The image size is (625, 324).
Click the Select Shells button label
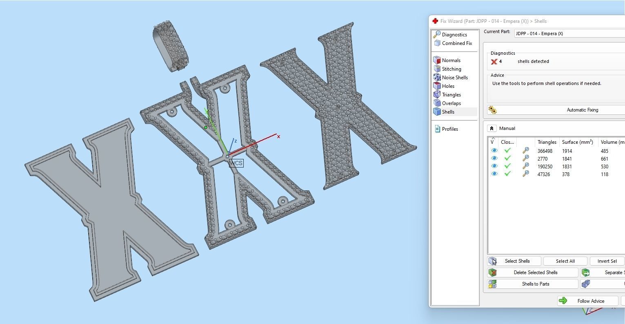point(517,261)
